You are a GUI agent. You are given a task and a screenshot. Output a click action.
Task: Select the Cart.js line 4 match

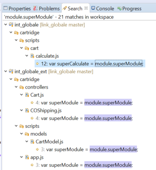pyautogui.click(x=82, y=103)
